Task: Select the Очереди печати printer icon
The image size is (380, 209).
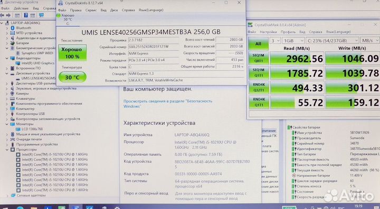Action: [x=13, y=139]
